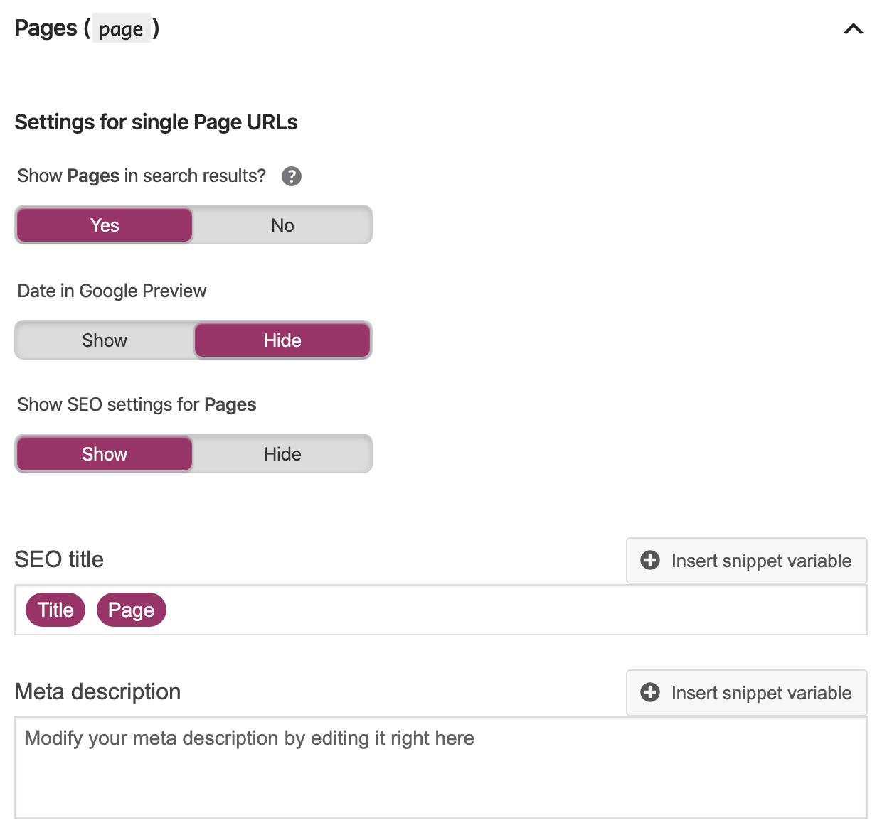Select the Title variable tag in SEO title
Image resolution: width=882 pixels, height=840 pixels.
[55, 610]
